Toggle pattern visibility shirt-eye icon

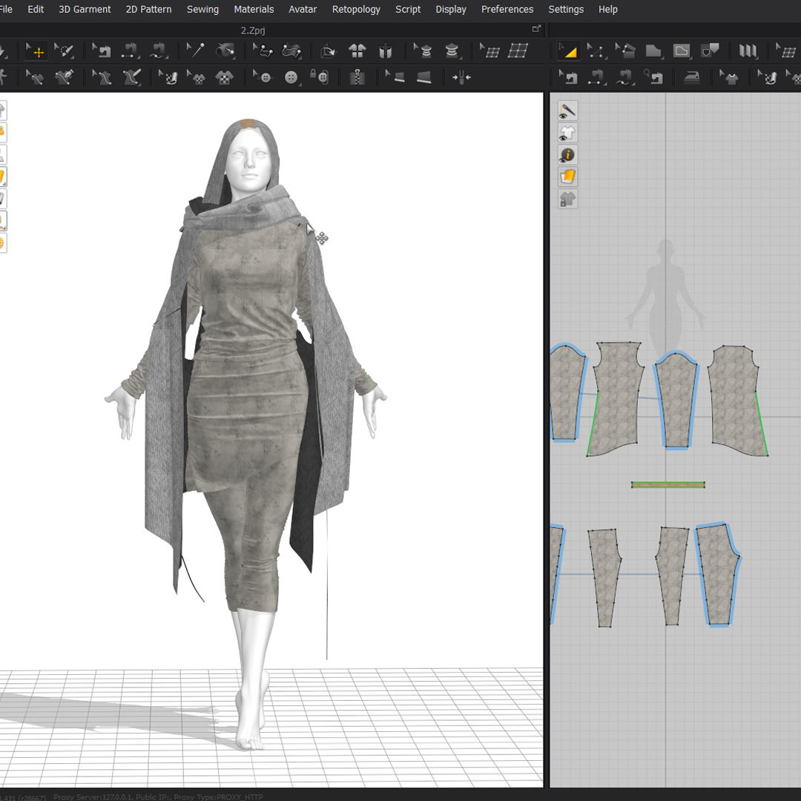point(567,133)
